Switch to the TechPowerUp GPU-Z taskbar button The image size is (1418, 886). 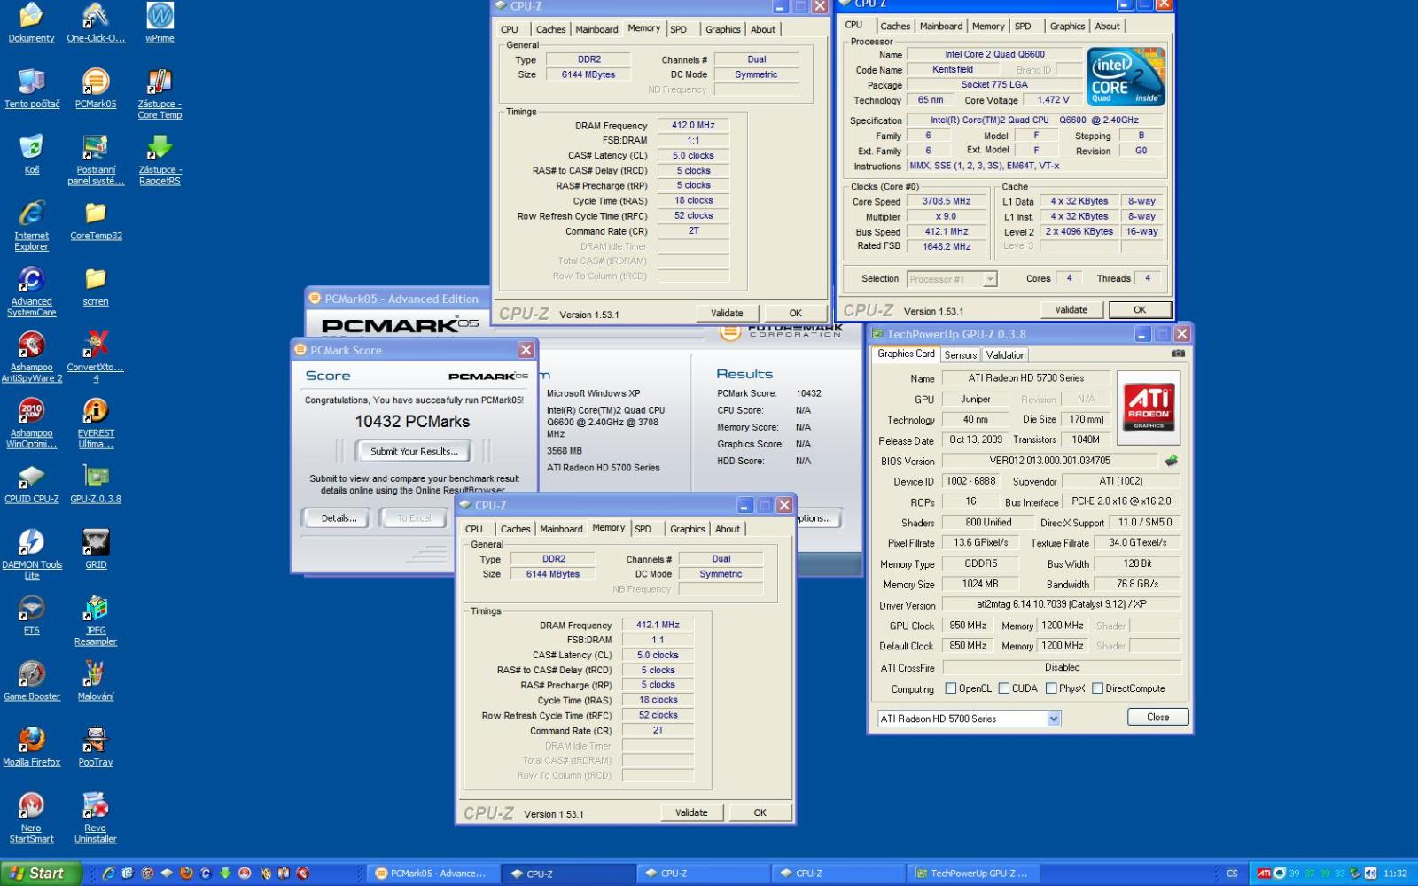(973, 874)
